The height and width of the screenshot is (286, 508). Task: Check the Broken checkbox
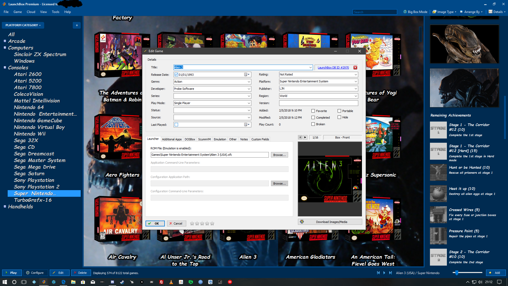click(x=313, y=124)
